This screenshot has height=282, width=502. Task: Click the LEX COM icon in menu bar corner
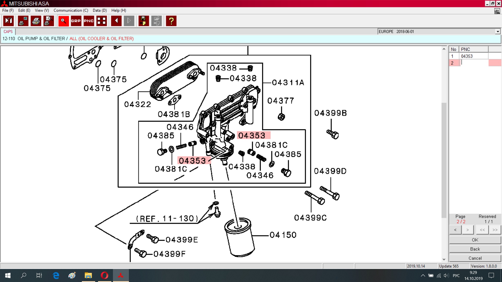point(497,11)
